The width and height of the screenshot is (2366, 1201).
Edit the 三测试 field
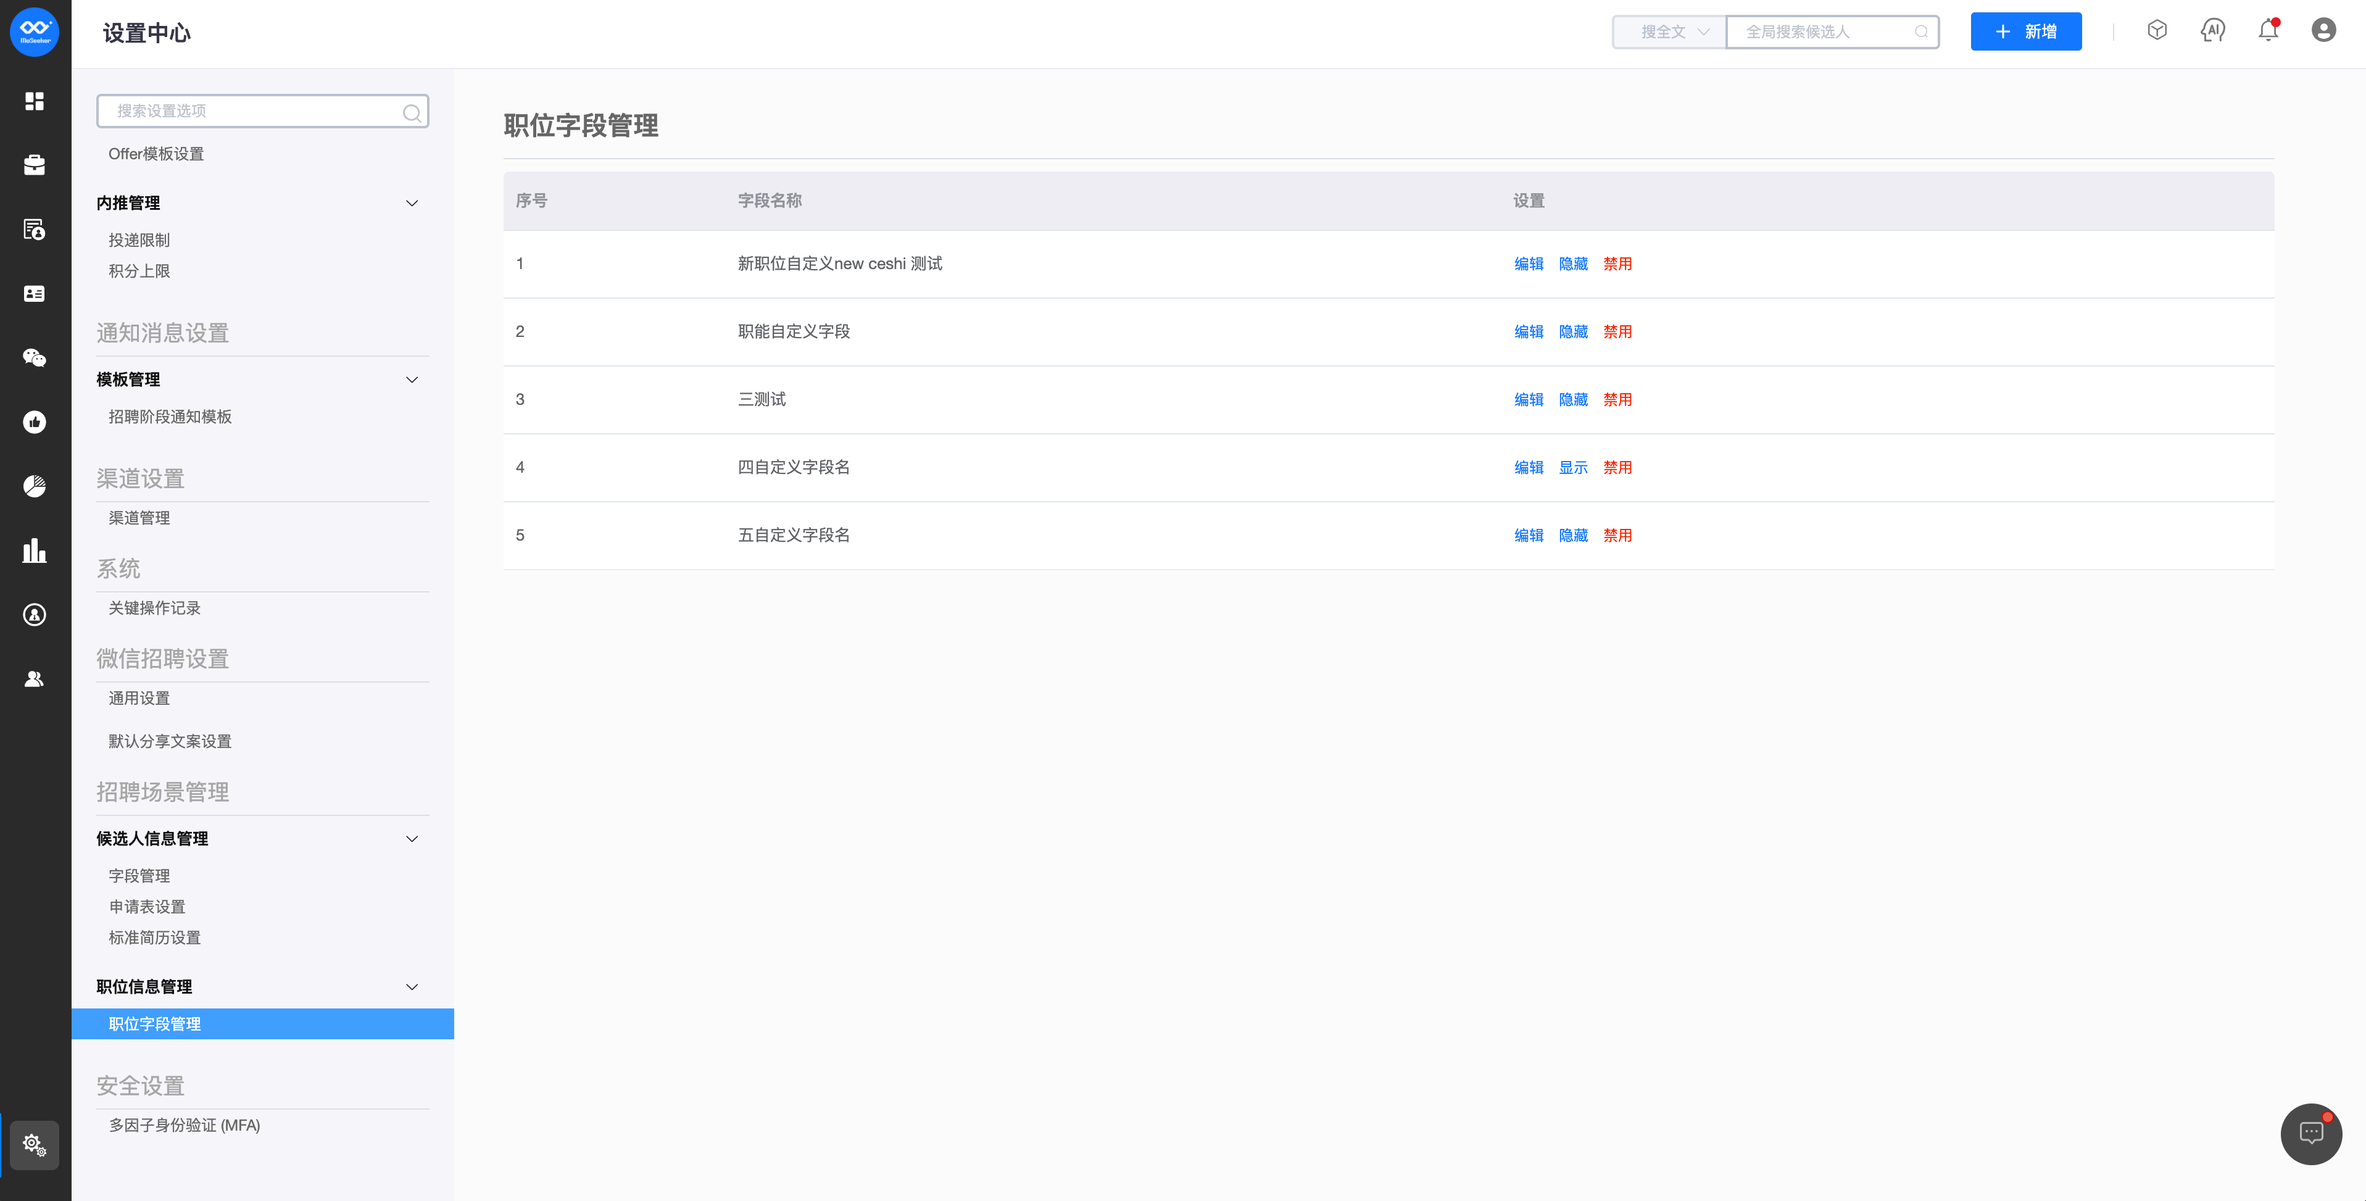(1529, 400)
